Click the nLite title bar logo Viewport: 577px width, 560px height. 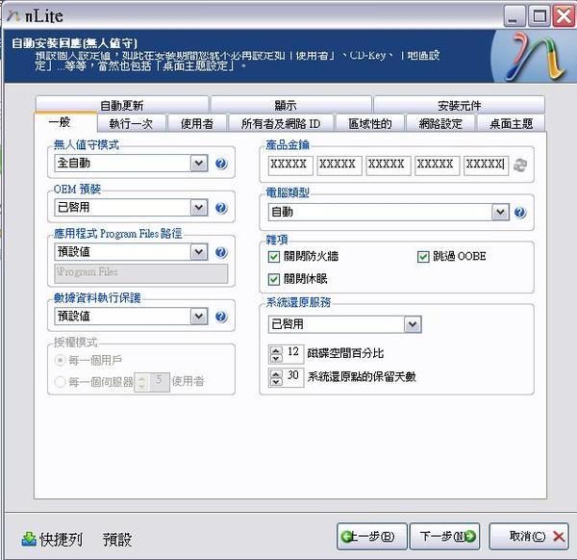click(13, 15)
